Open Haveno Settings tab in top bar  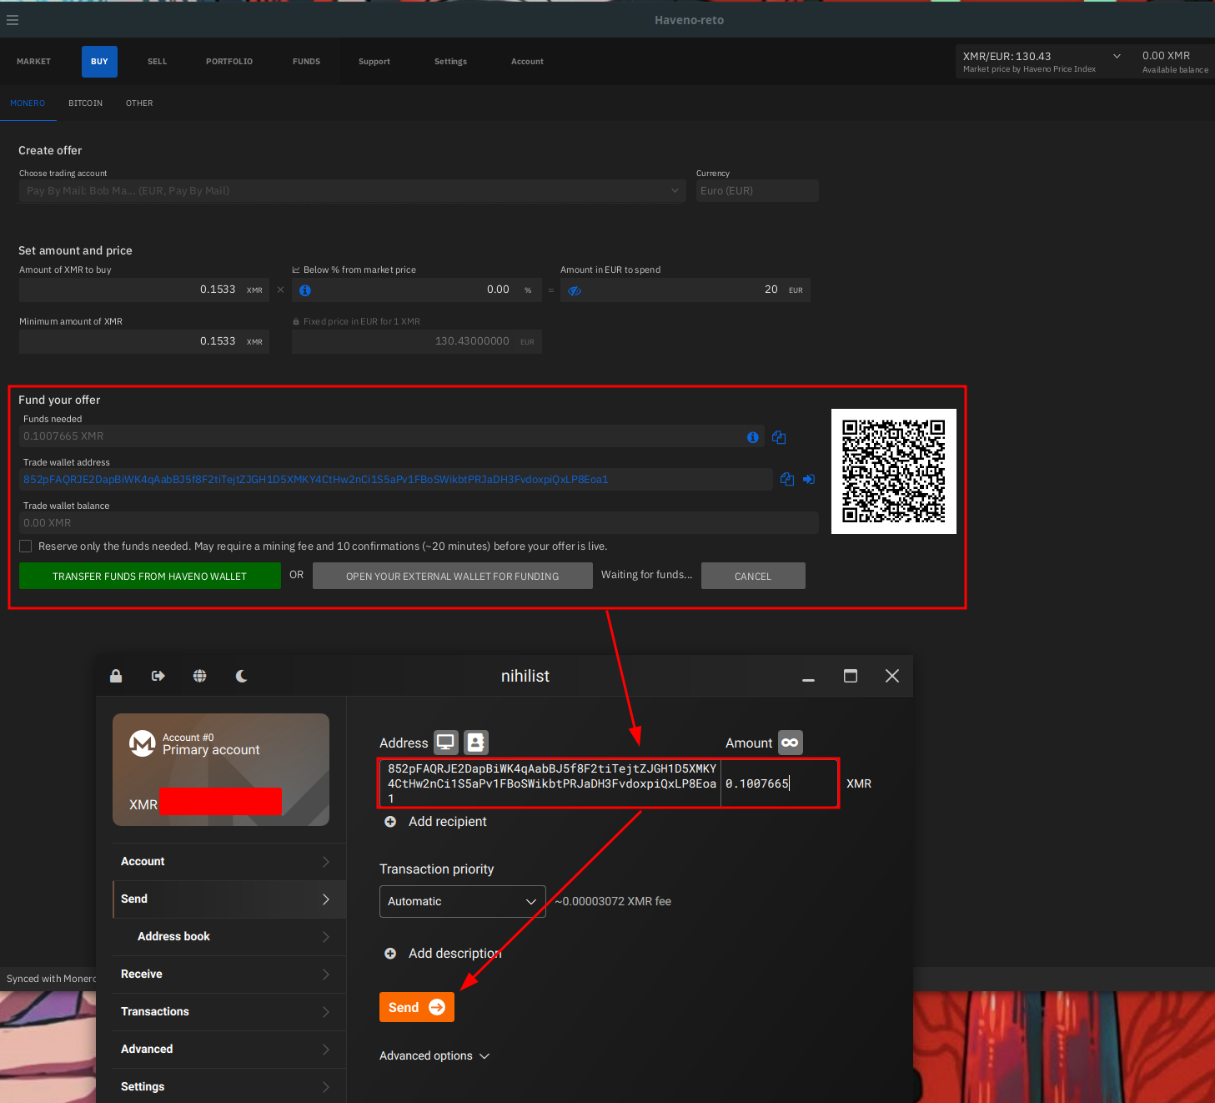tap(451, 62)
